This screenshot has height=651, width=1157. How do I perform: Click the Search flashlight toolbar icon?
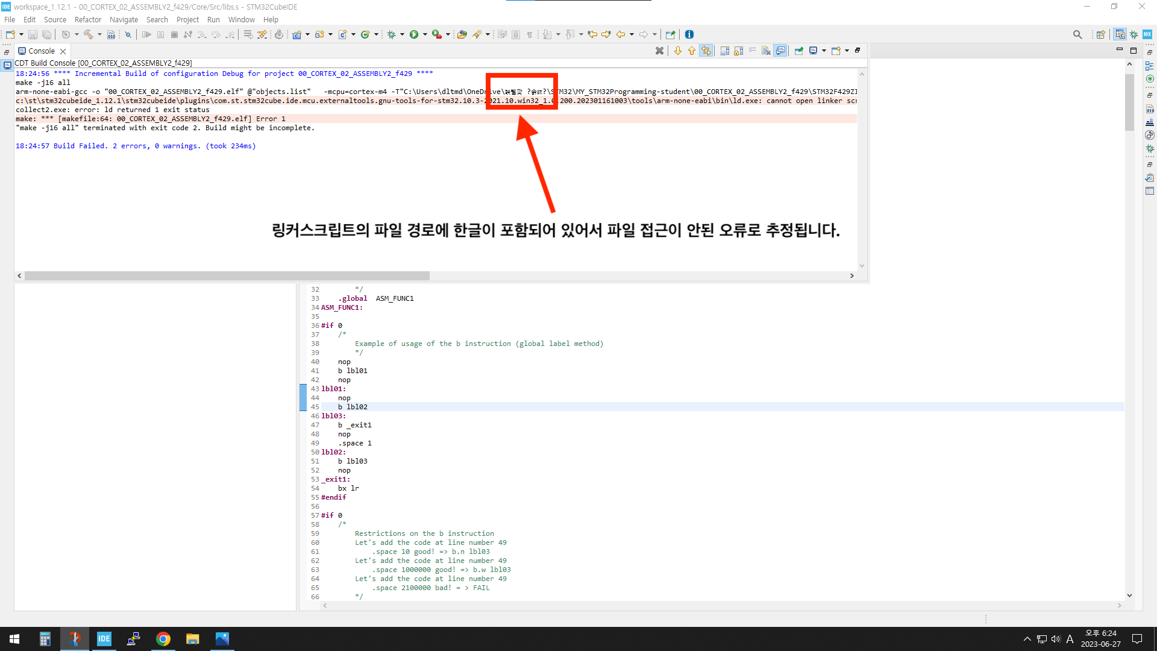tap(477, 34)
